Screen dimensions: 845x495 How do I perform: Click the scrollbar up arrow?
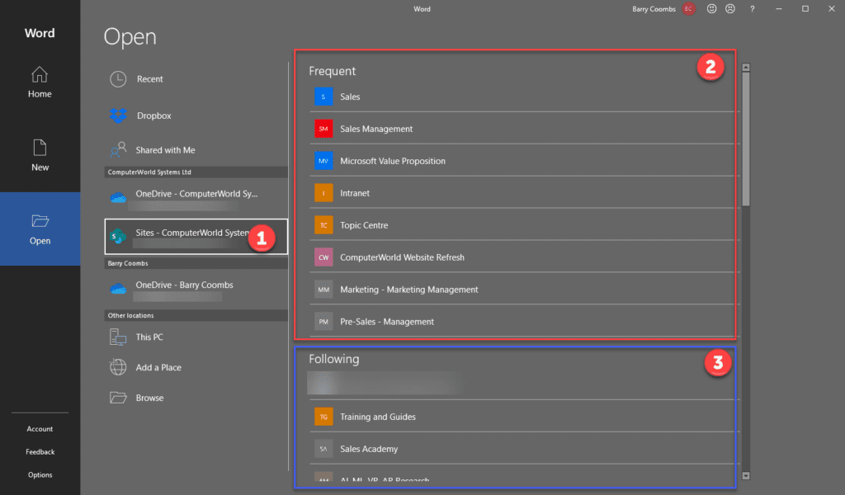pos(746,68)
